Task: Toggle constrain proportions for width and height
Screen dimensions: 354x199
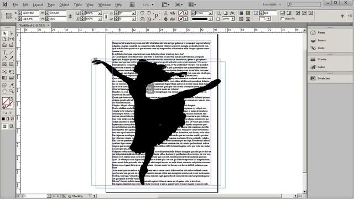Action: click(x=70, y=16)
